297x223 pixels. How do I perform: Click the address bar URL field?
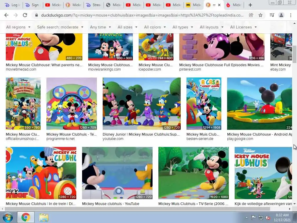[x=142, y=15]
